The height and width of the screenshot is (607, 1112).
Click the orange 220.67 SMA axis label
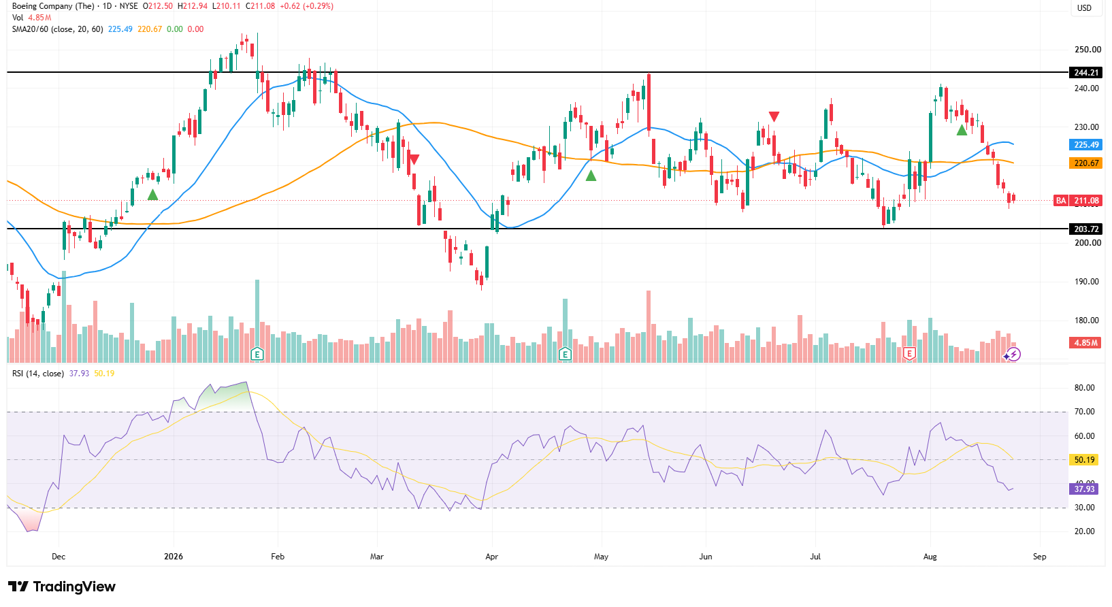click(x=1086, y=163)
